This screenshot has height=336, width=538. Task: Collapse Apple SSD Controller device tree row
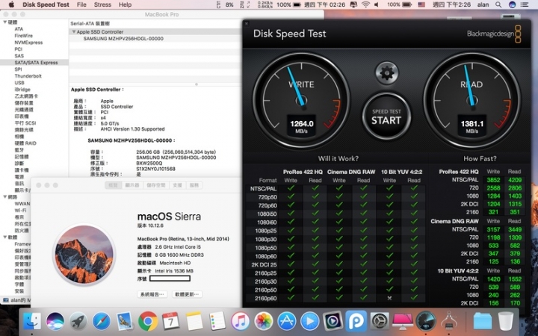click(73, 31)
